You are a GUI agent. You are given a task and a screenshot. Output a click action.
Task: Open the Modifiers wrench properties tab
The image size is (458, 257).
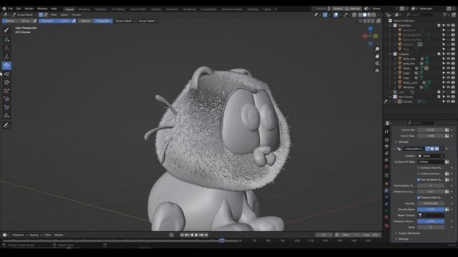click(x=386, y=191)
